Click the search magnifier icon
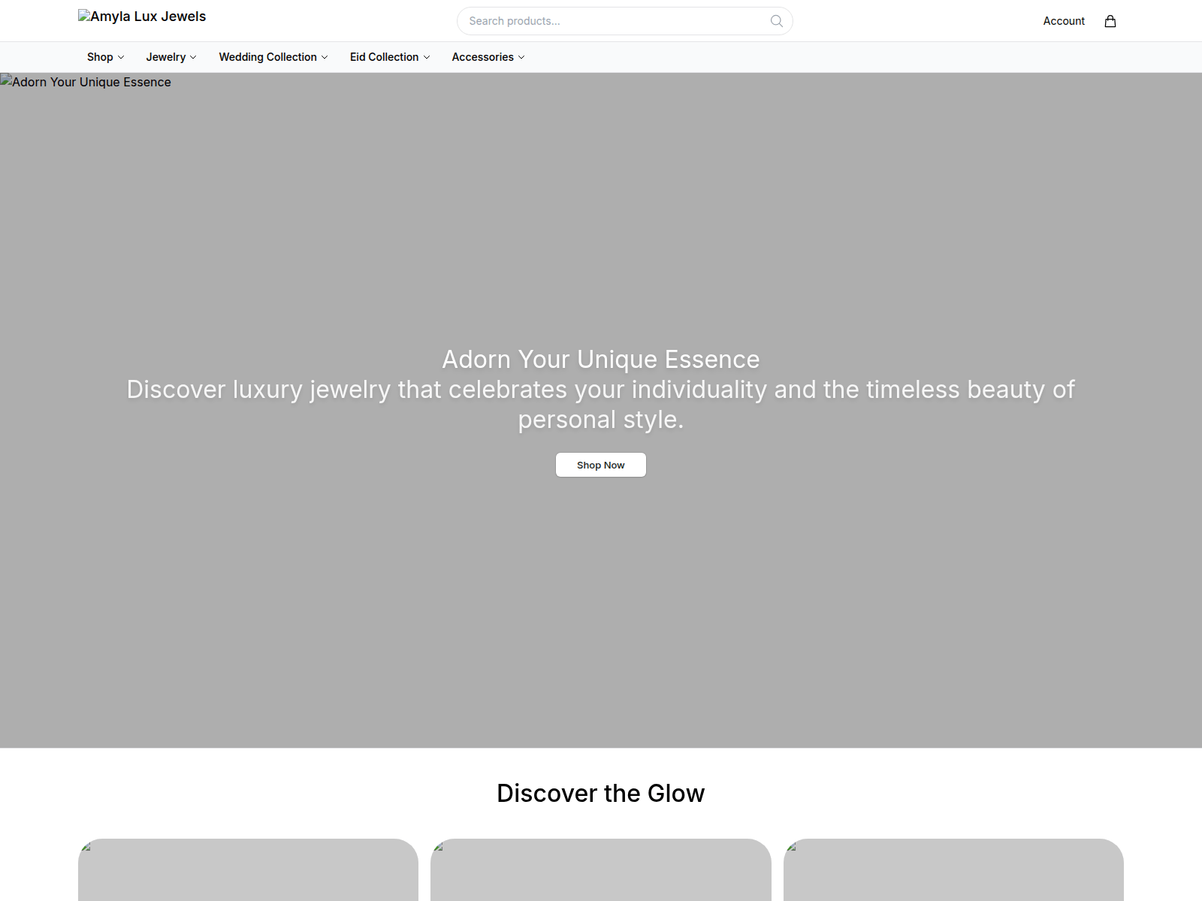This screenshot has width=1202, height=901. (777, 21)
